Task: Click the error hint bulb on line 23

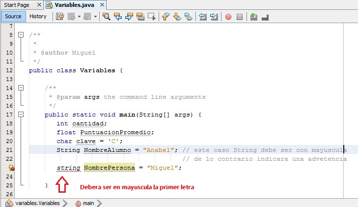Action: [11, 168]
